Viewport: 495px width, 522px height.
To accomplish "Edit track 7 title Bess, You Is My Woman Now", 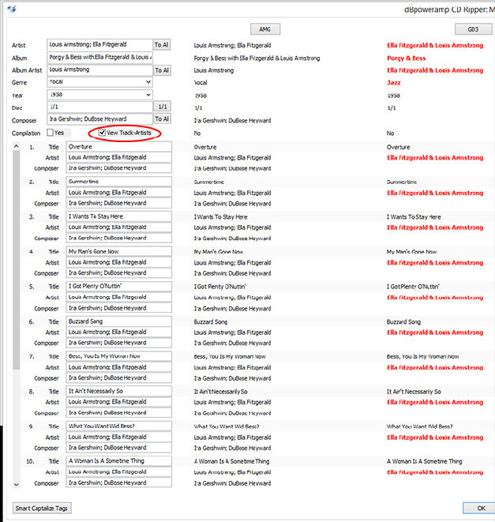I will click(119, 356).
